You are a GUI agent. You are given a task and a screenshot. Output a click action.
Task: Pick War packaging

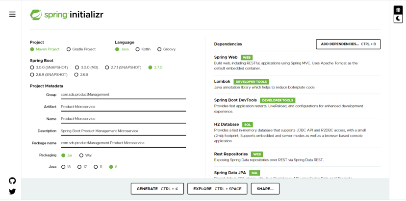[x=85, y=155]
